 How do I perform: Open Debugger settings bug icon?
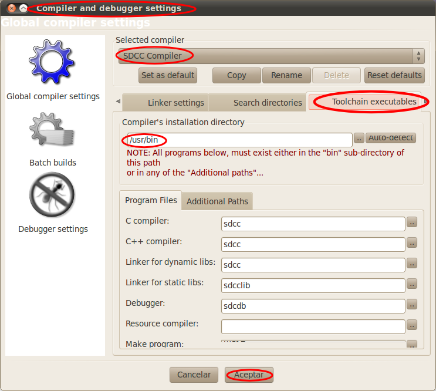pos(53,196)
